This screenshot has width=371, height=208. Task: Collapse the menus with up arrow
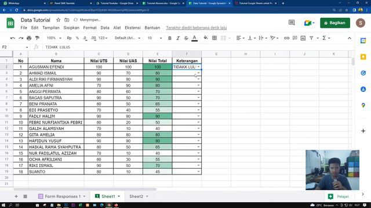(x=350, y=38)
